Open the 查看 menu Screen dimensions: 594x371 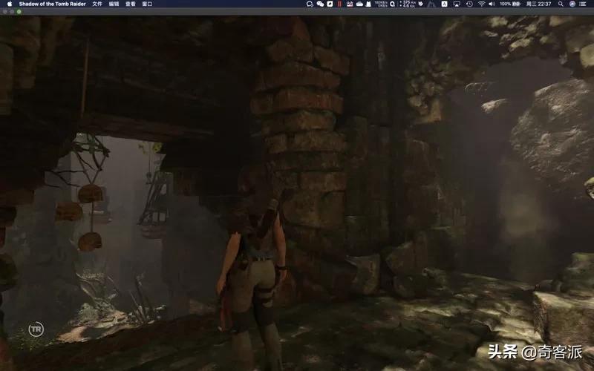click(131, 4)
